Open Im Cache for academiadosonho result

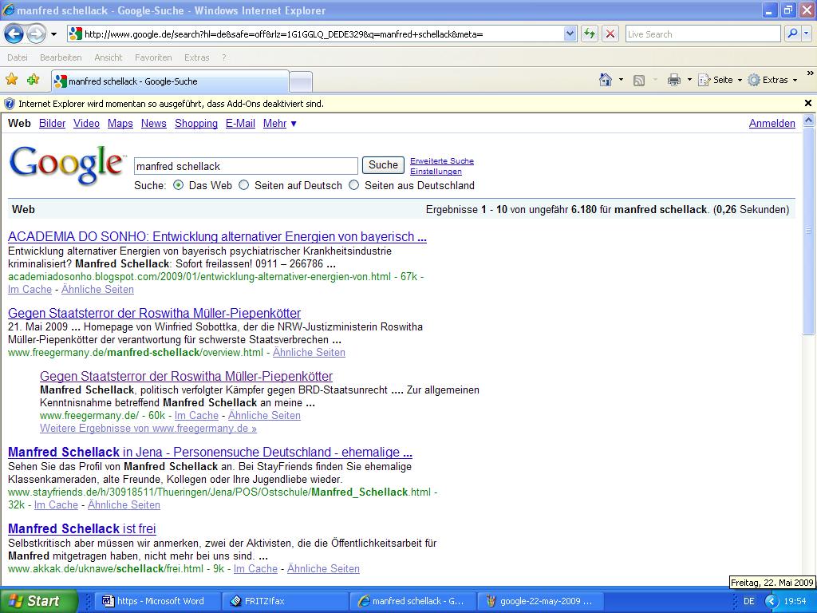pyautogui.click(x=30, y=289)
